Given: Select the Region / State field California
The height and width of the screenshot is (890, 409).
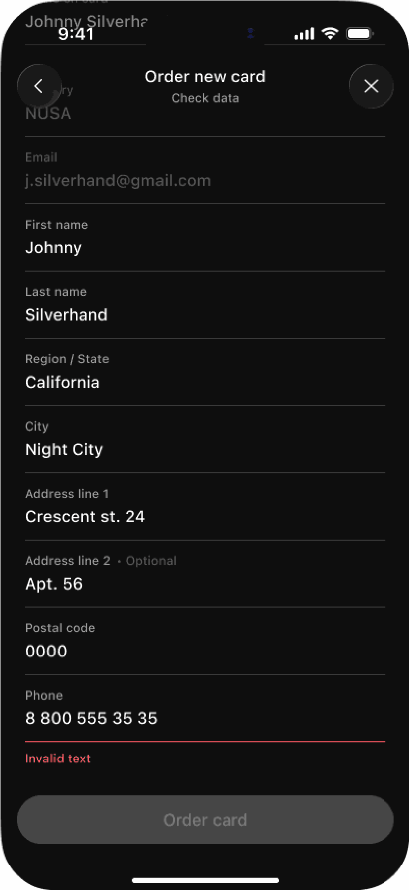Looking at the screenshot, I should (x=205, y=372).
